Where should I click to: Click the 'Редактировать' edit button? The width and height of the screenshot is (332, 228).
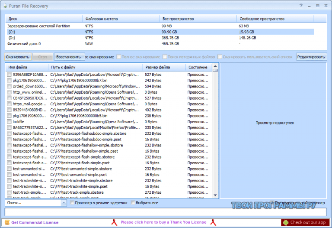(x=311, y=57)
